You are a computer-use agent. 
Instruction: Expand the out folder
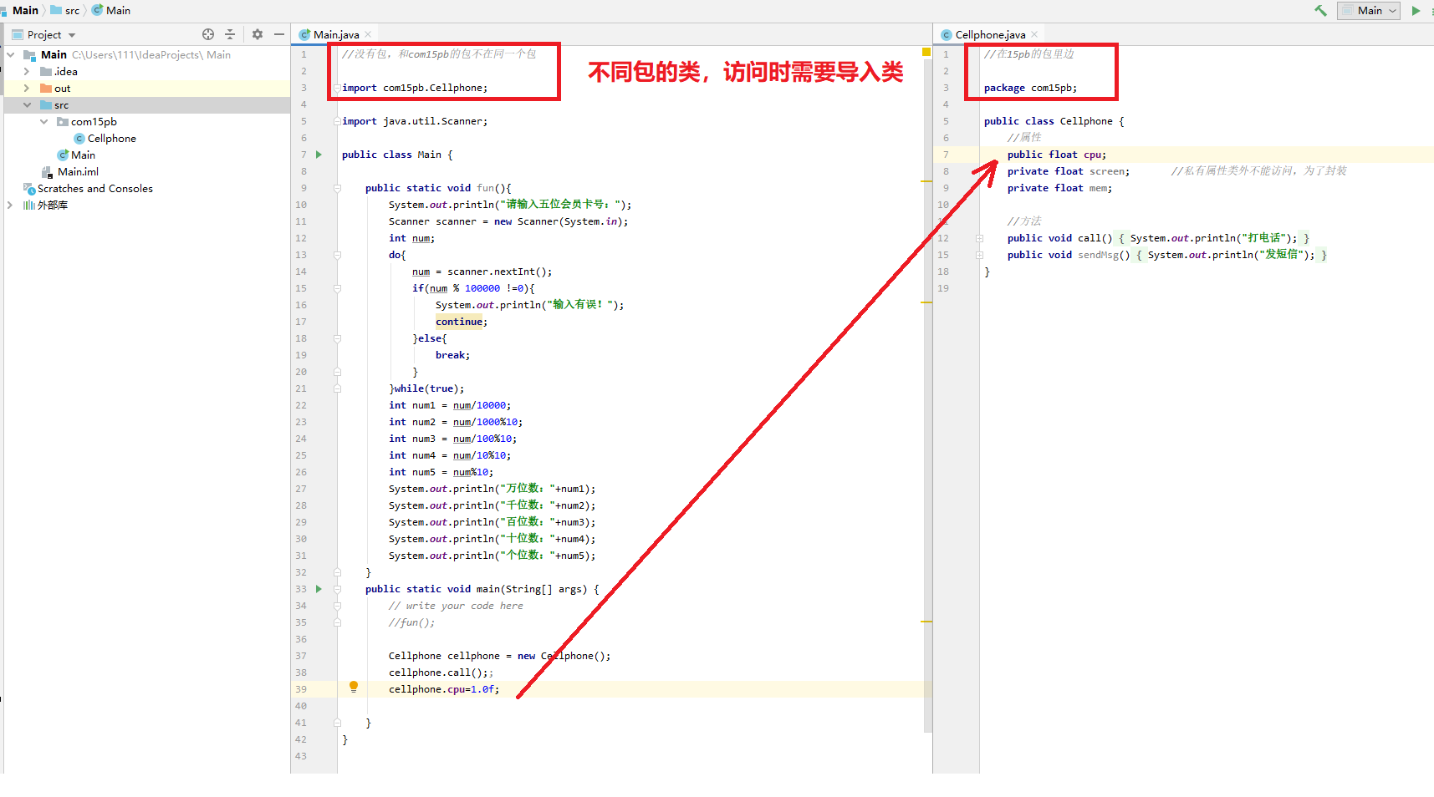(x=27, y=89)
